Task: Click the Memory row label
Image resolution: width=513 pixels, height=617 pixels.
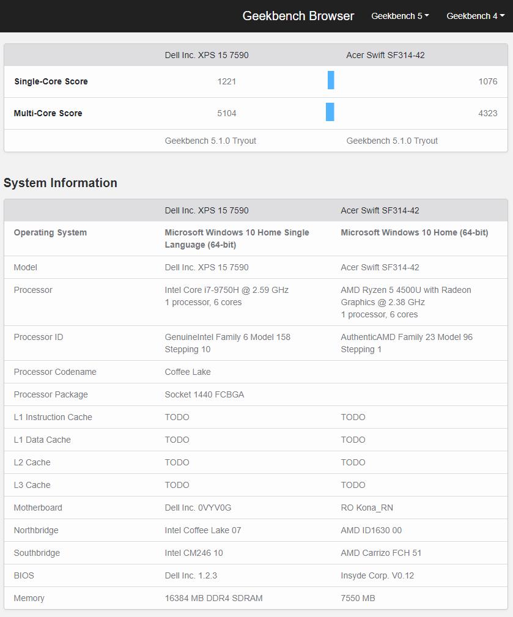Action: (29, 599)
